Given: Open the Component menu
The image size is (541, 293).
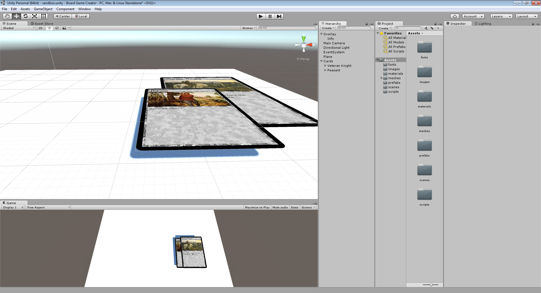Looking at the screenshot, I should pyautogui.click(x=65, y=9).
